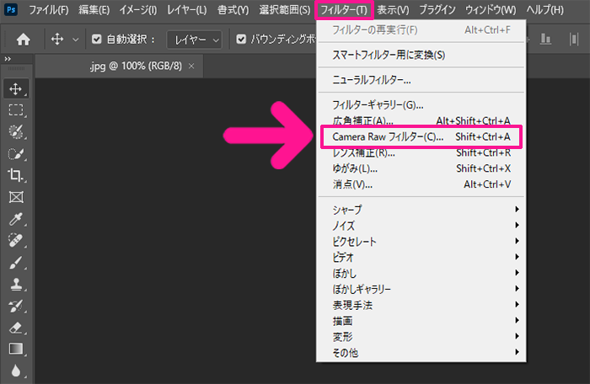Viewport: 590px width, 384px height.
Task: Click the distribute icon at options bar right
Action: coord(573,39)
